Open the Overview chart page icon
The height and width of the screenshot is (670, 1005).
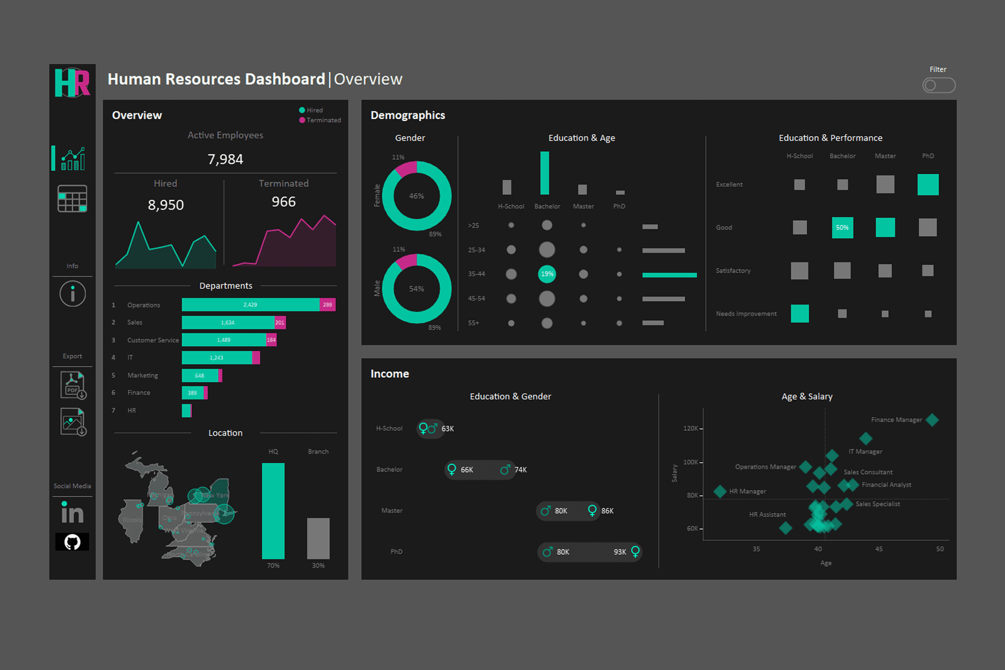[x=73, y=159]
